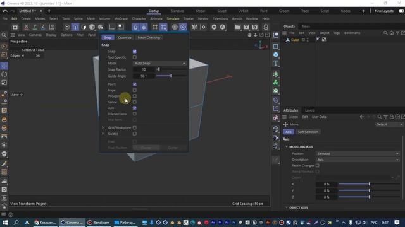Image resolution: width=405 pixels, height=227 pixels.
Task: Enable the Edge snap checkbox
Action: 135,90
